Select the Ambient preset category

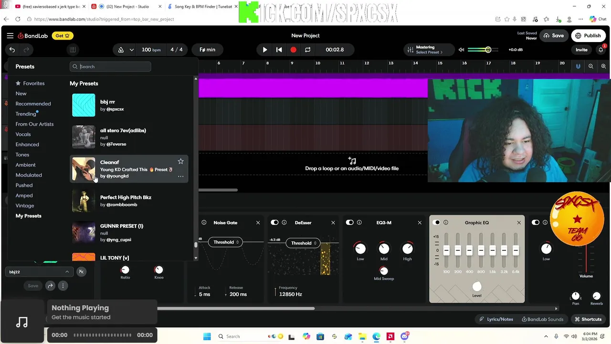pos(25,165)
